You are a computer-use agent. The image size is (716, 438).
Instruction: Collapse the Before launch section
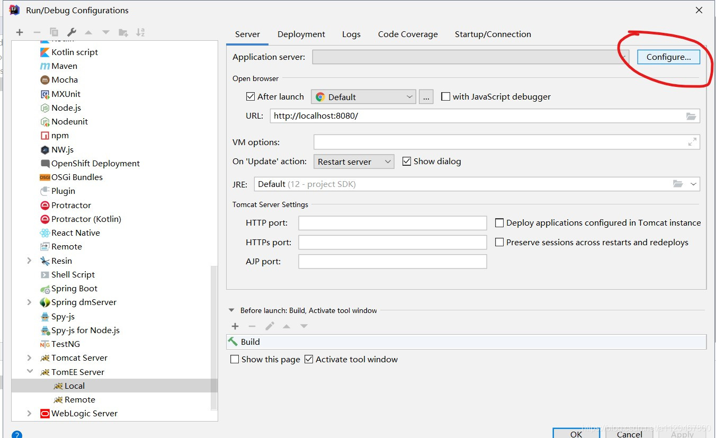tap(231, 310)
